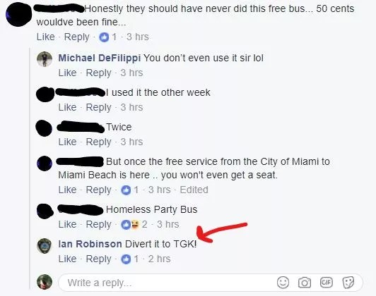
Task: View like reaction on Miami Beach comment
Action: (x=130, y=190)
